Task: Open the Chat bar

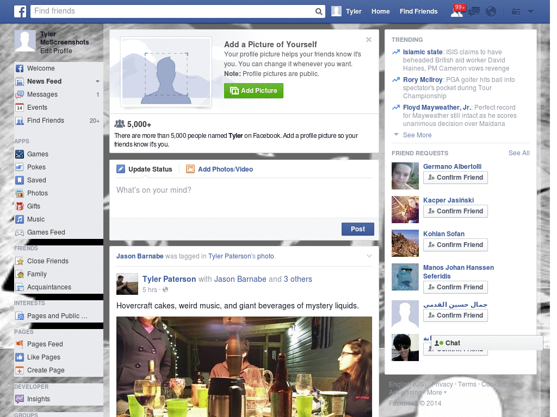Action: pyautogui.click(x=487, y=343)
